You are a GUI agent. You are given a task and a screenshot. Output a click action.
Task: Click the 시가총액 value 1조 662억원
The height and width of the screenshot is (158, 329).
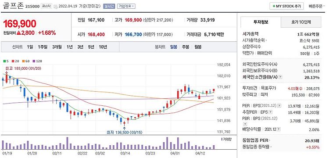click(x=308, y=34)
